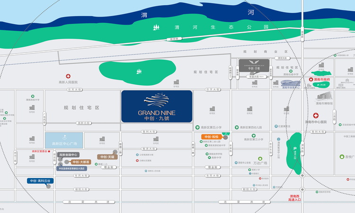Click the 渭河生态公园 park label
The image size is (355, 213).
point(221,27)
